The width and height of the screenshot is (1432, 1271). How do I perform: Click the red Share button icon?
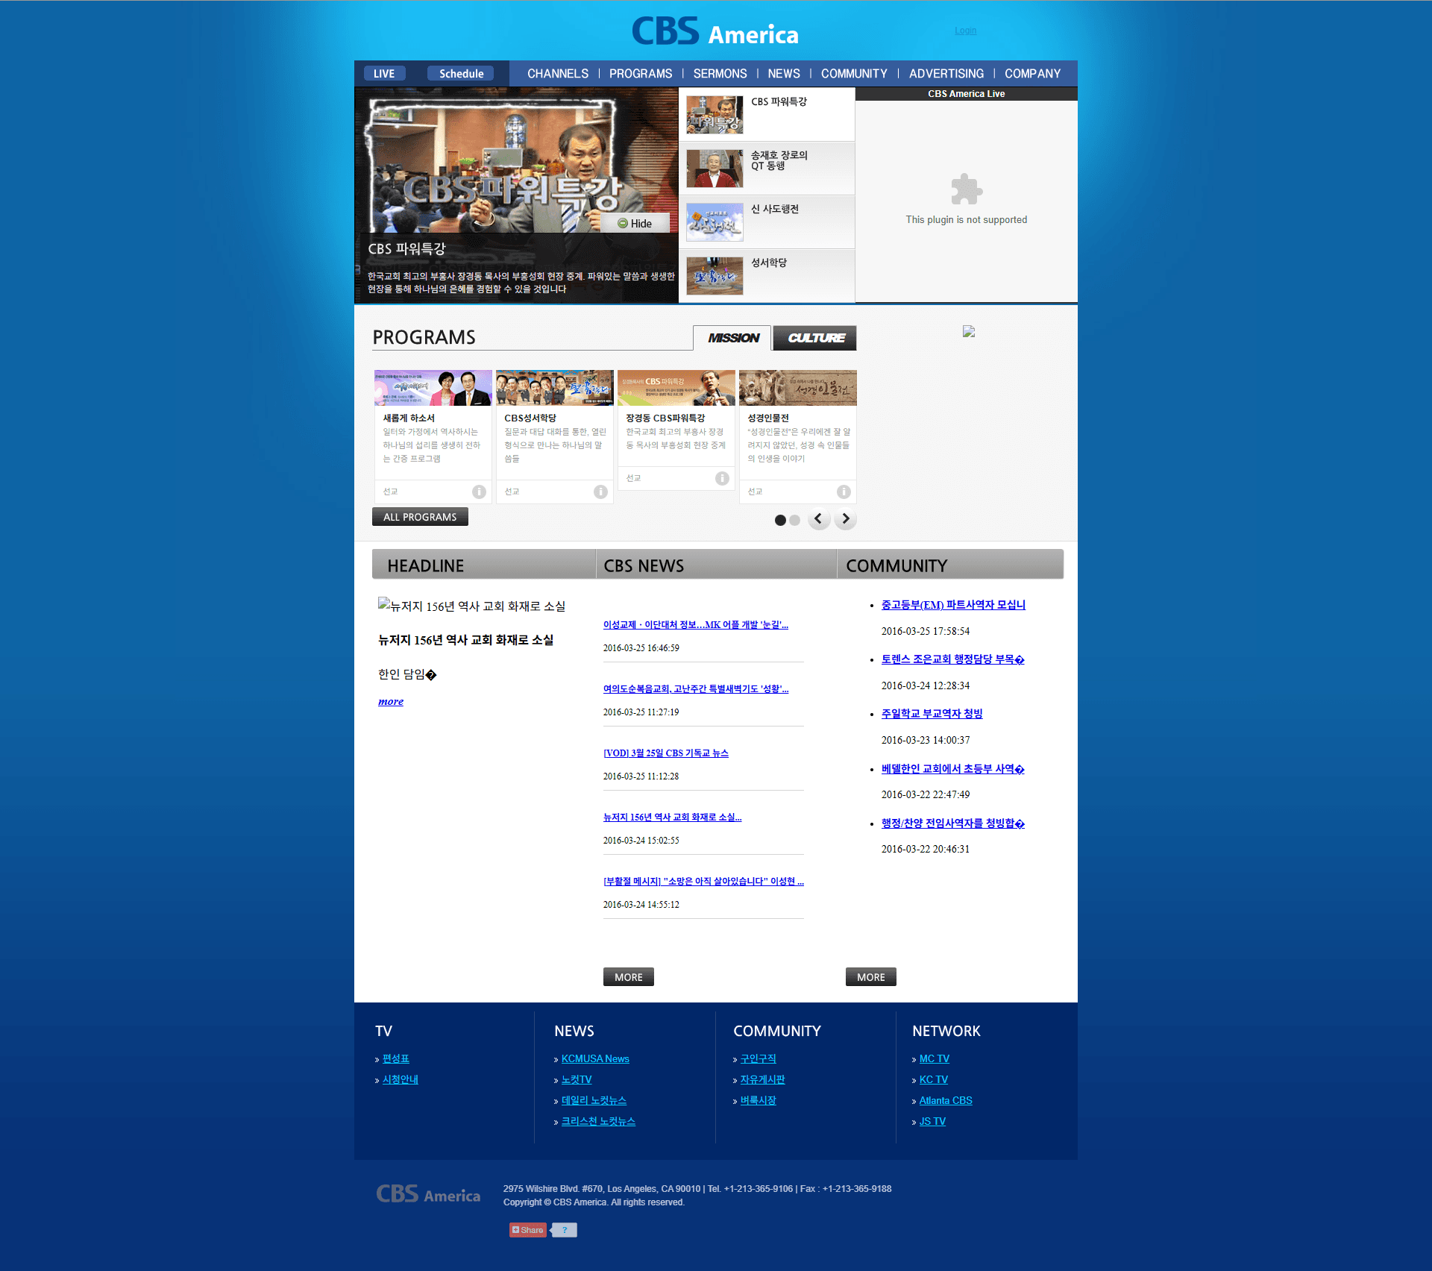click(528, 1230)
